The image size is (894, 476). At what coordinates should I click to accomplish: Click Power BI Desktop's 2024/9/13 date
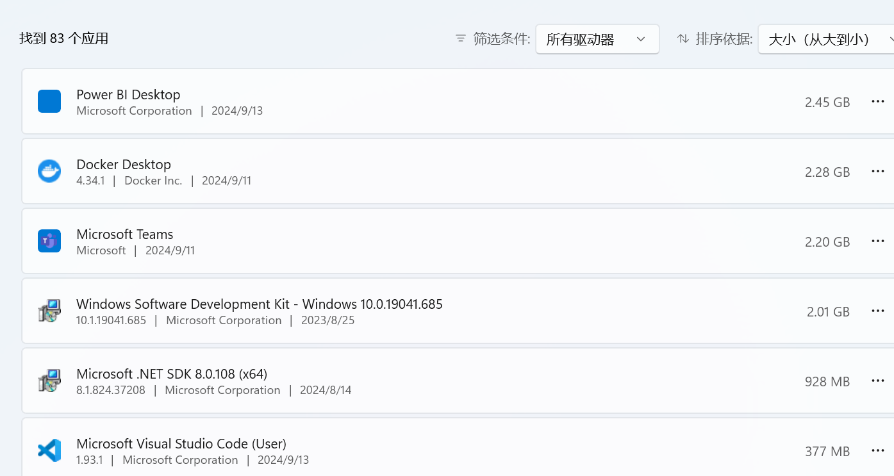[237, 111]
